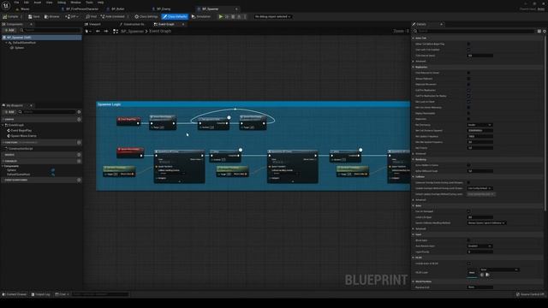Switch to the Viewport tab

pyautogui.click(x=93, y=24)
